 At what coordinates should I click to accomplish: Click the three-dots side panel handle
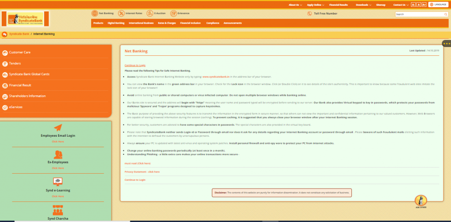tap(447, 44)
